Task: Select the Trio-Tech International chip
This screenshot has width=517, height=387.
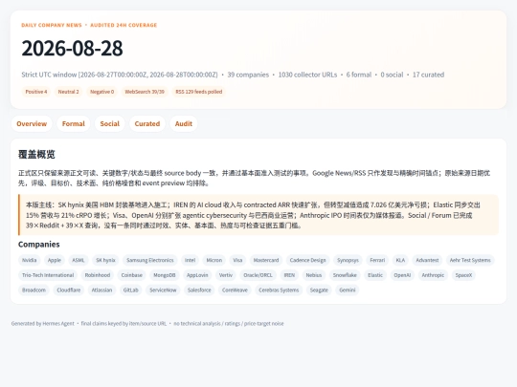Action: 48,275
